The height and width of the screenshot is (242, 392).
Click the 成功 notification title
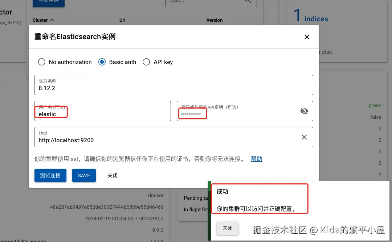[222, 191]
